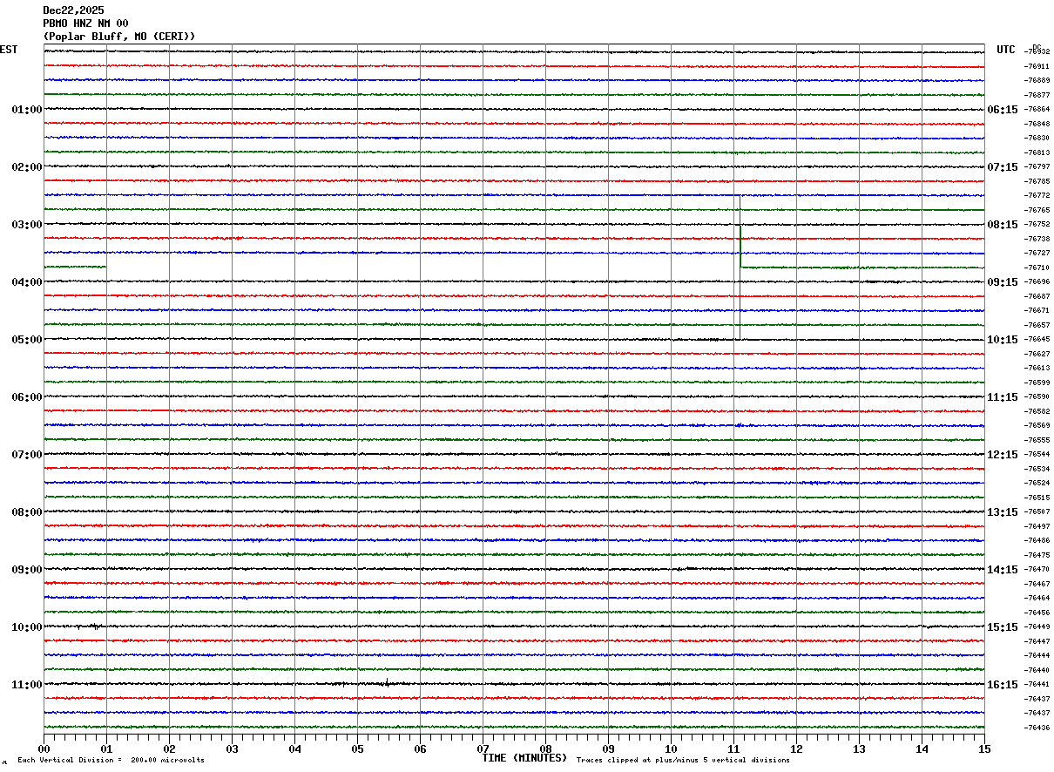This screenshot has width=1054, height=772.
Task: Click the -76470 DC offset value
Action: pyautogui.click(x=1037, y=569)
